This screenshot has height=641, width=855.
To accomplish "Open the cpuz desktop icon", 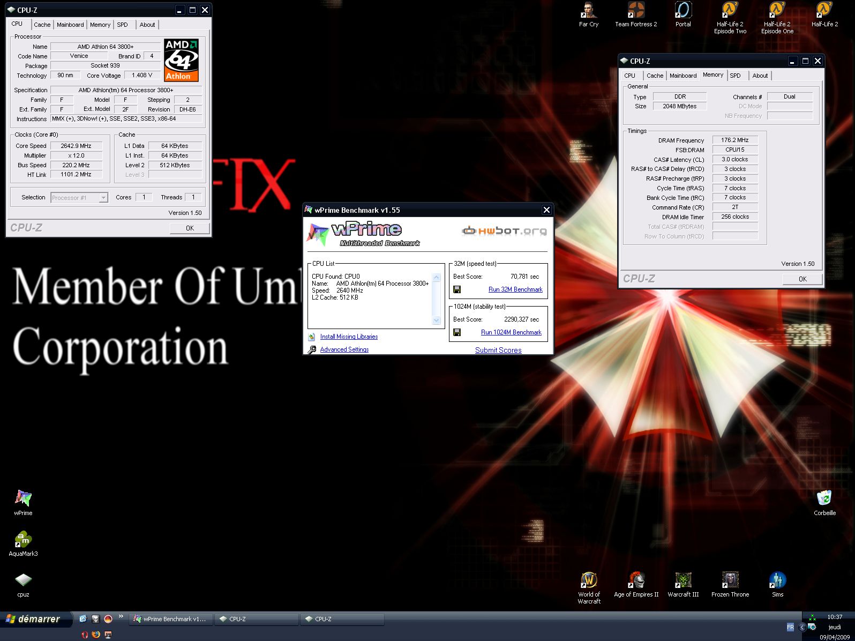I will pos(23,584).
